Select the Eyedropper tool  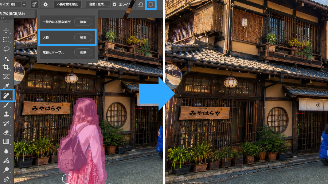[x=6, y=86]
